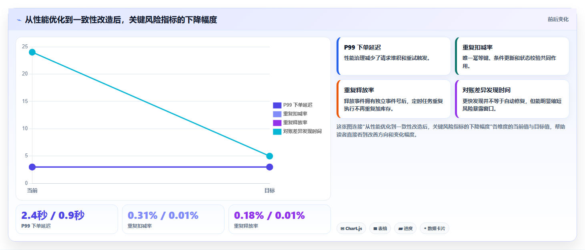Click the lightning icon beside the title

19,20
